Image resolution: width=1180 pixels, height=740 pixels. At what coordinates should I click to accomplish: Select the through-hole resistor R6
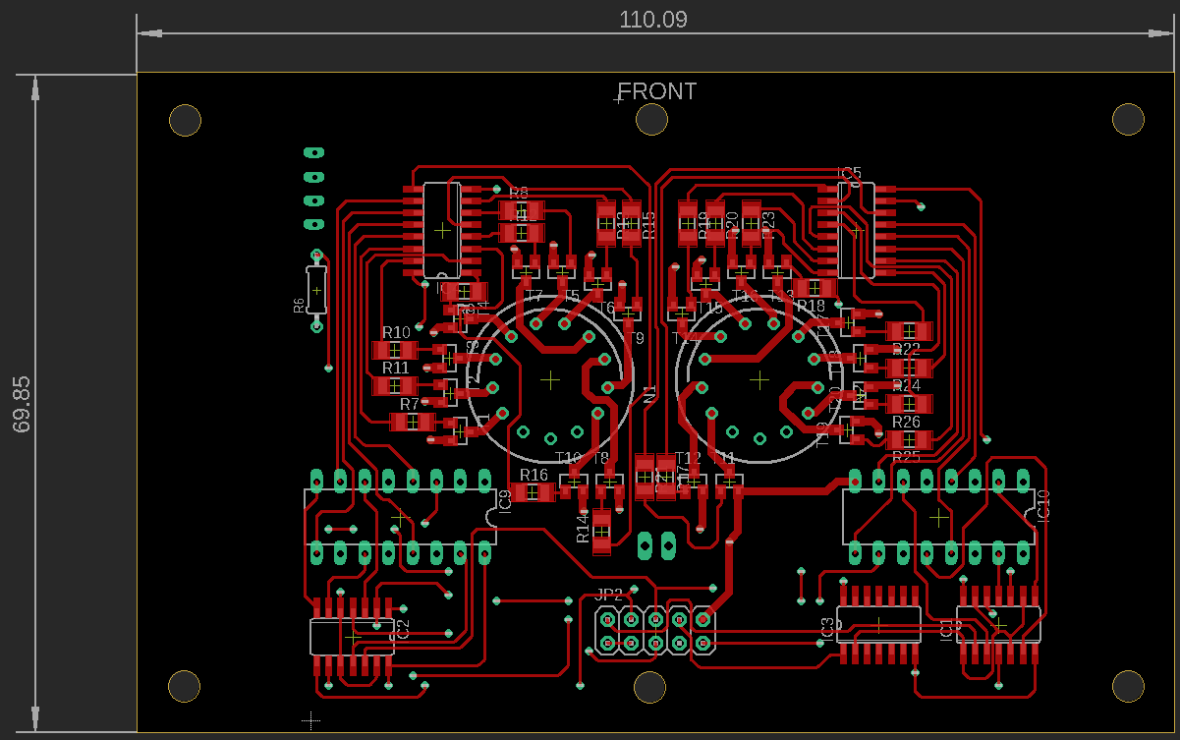(316, 291)
